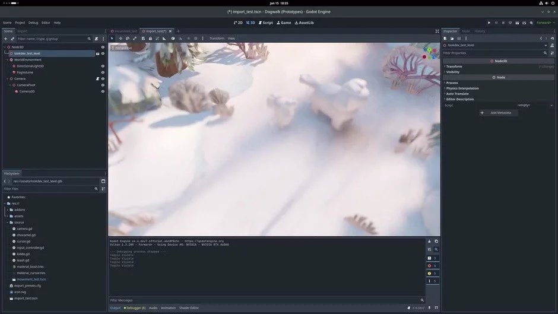
Task: Open Inspector history list icon
Action: point(552,39)
